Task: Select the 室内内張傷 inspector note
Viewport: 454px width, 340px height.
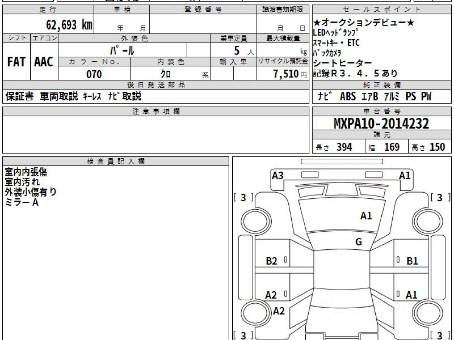Action: point(26,172)
